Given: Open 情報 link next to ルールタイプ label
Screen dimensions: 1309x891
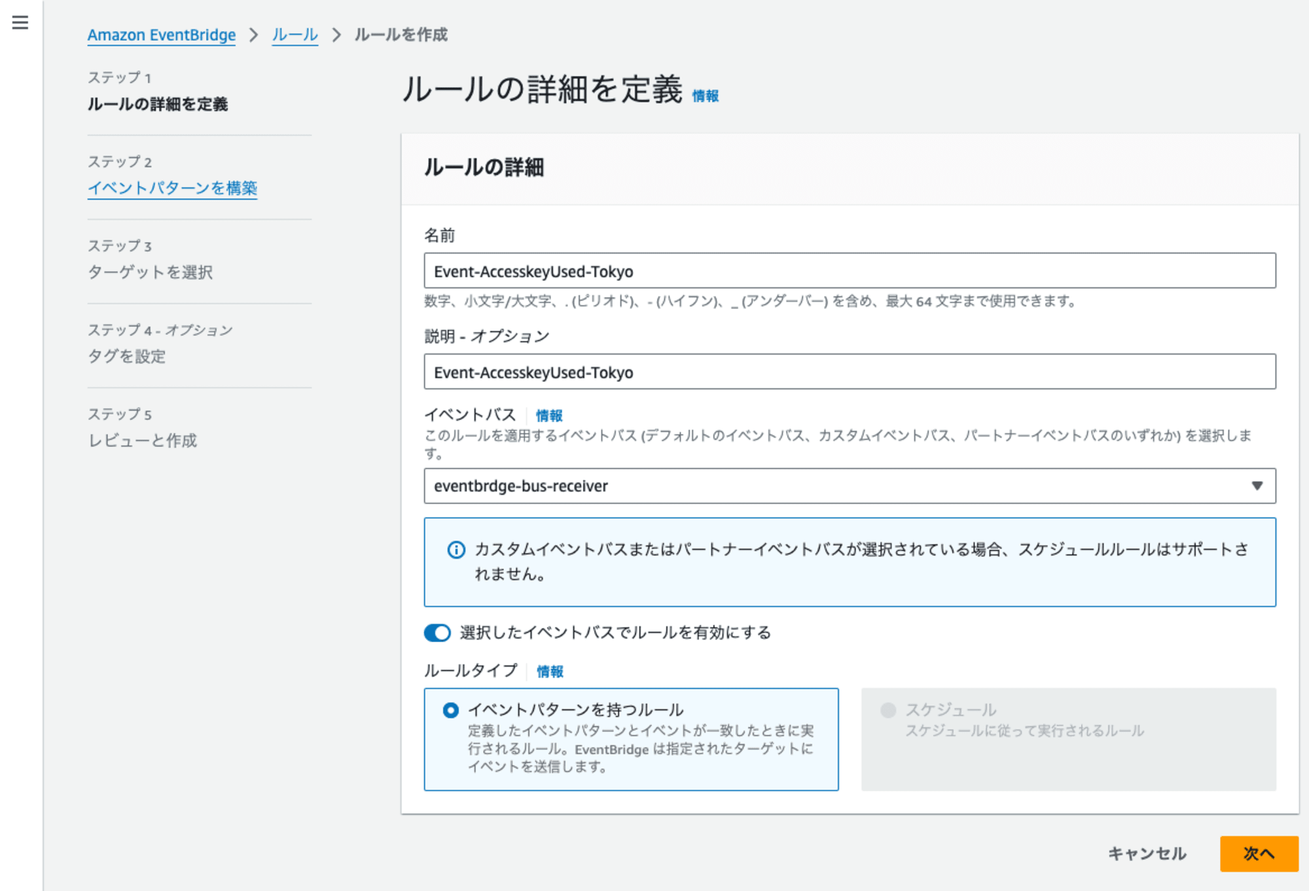Looking at the screenshot, I should [x=550, y=672].
